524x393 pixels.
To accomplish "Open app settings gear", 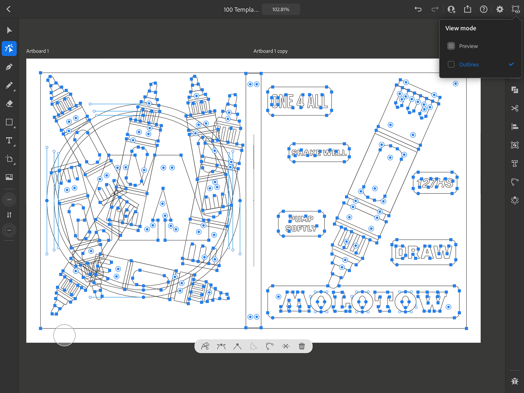I will 500,9.
